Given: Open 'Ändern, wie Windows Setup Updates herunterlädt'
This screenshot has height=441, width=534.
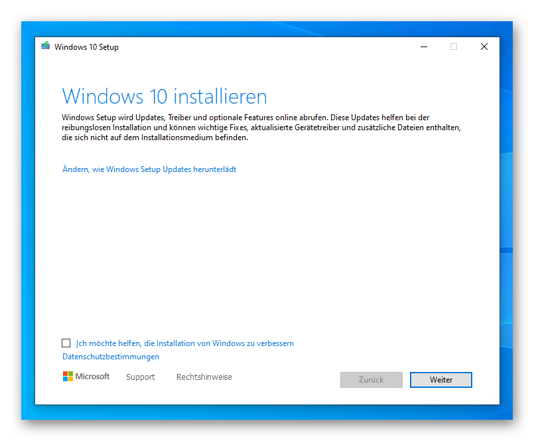Looking at the screenshot, I should click(149, 169).
